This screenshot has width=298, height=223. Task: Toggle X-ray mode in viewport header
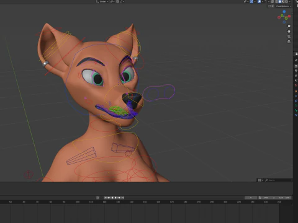(272, 1)
